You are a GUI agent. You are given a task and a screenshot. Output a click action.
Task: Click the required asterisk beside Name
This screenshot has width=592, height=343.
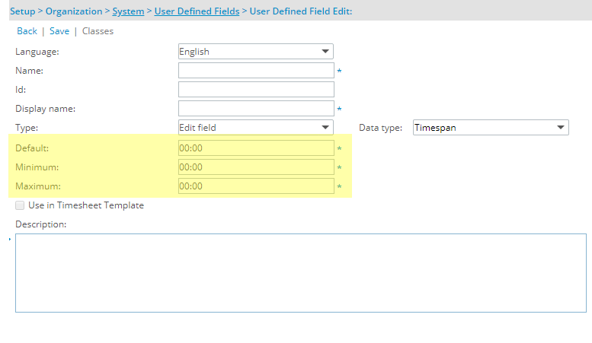339,71
